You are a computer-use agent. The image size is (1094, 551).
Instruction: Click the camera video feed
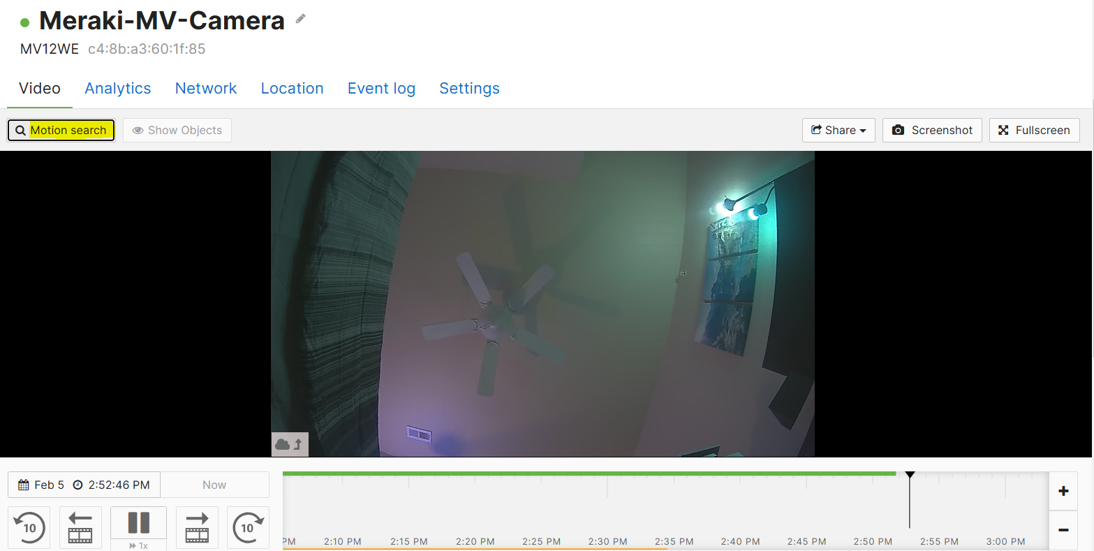(542, 304)
